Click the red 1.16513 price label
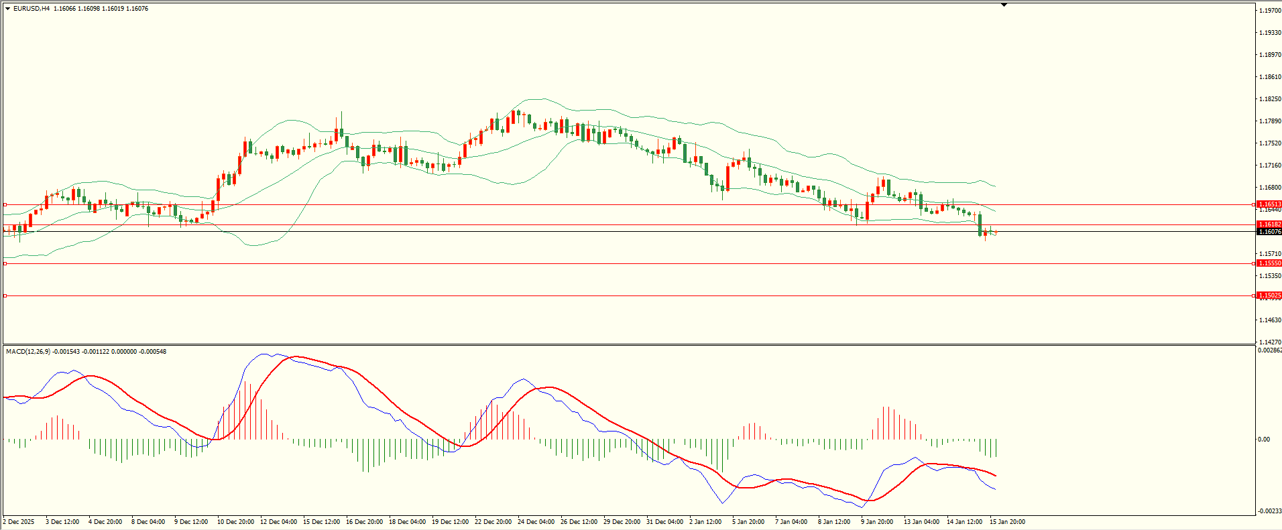 tap(1269, 204)
